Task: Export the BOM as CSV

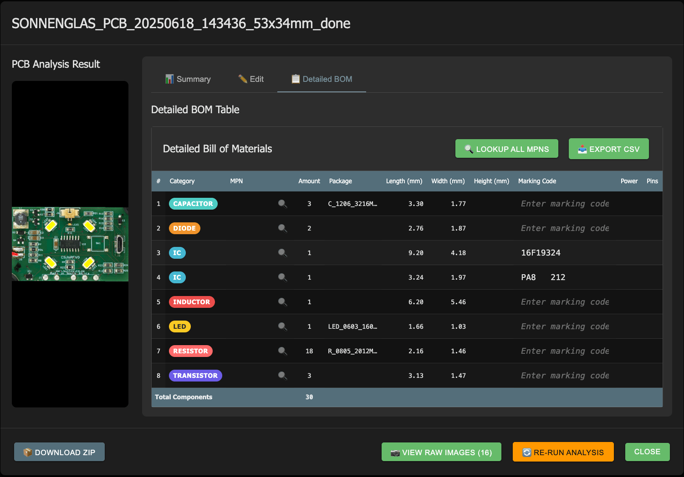Action: click(x=608, y=149)
